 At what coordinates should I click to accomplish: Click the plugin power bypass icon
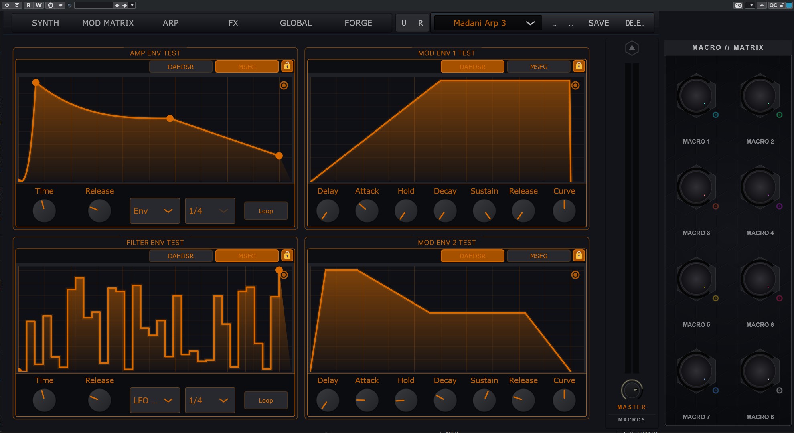pyautogui.click(x=7, y=5)
